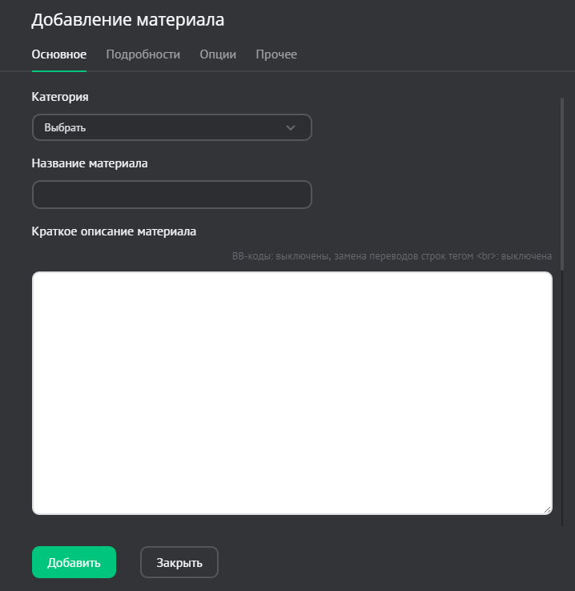Viewport: 575px width, 591px height.
Task: Click the chevron arrow in category selector
Action: click(x=291, y=127)
